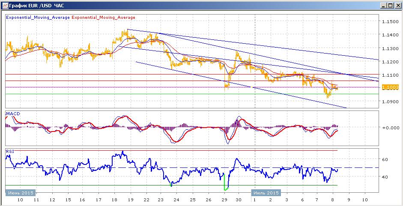
Task: Click the RSI 60 level label
Action: pyautogui.click(x=385, y=159)
